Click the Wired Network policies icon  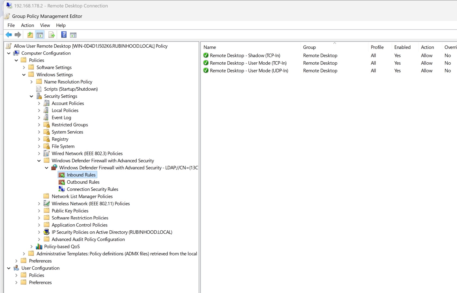point(47,154)
